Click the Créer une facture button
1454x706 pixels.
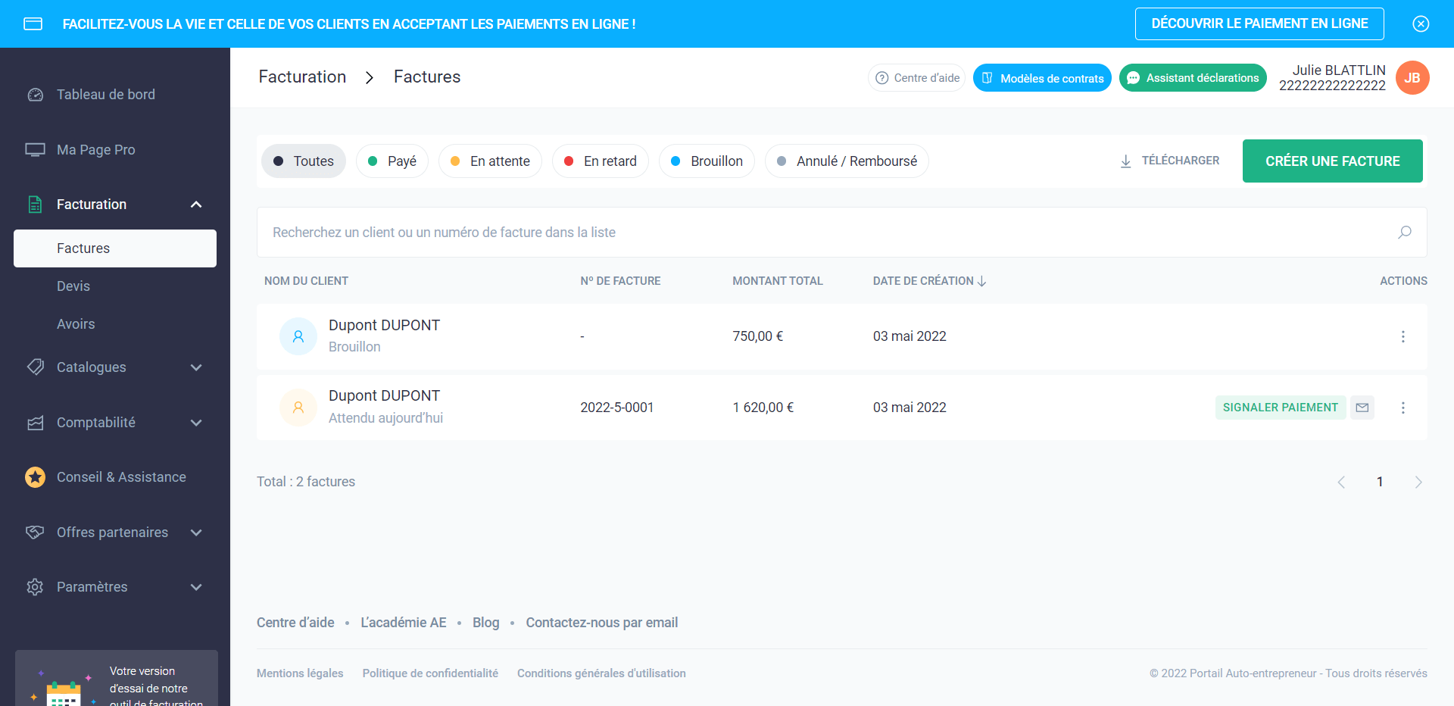[x=1332, y=161]
